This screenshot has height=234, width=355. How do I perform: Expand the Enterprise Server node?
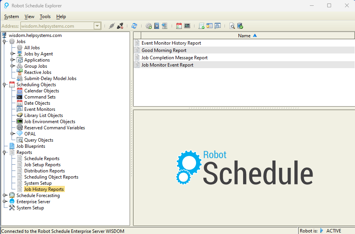(4, 201)
